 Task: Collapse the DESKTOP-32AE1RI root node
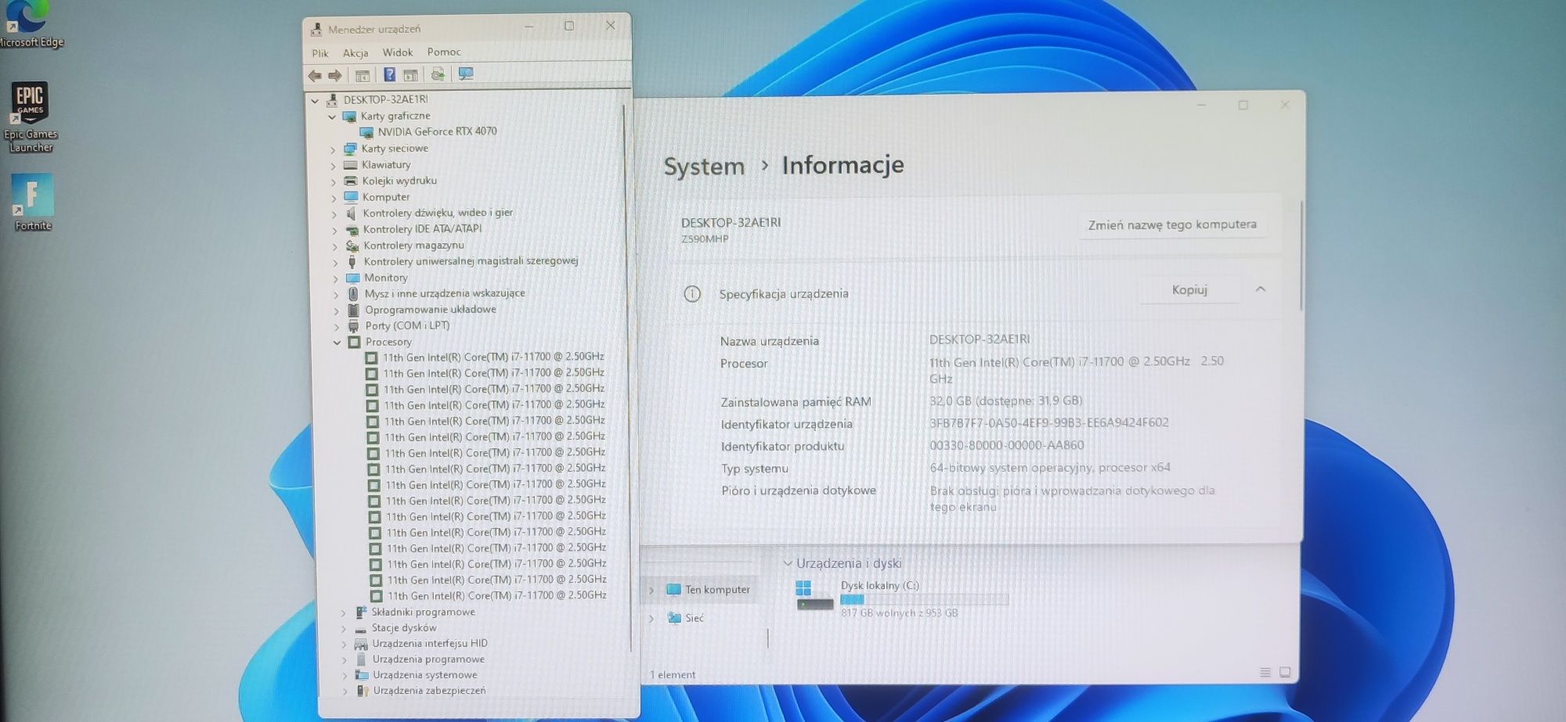click(315, 100)
